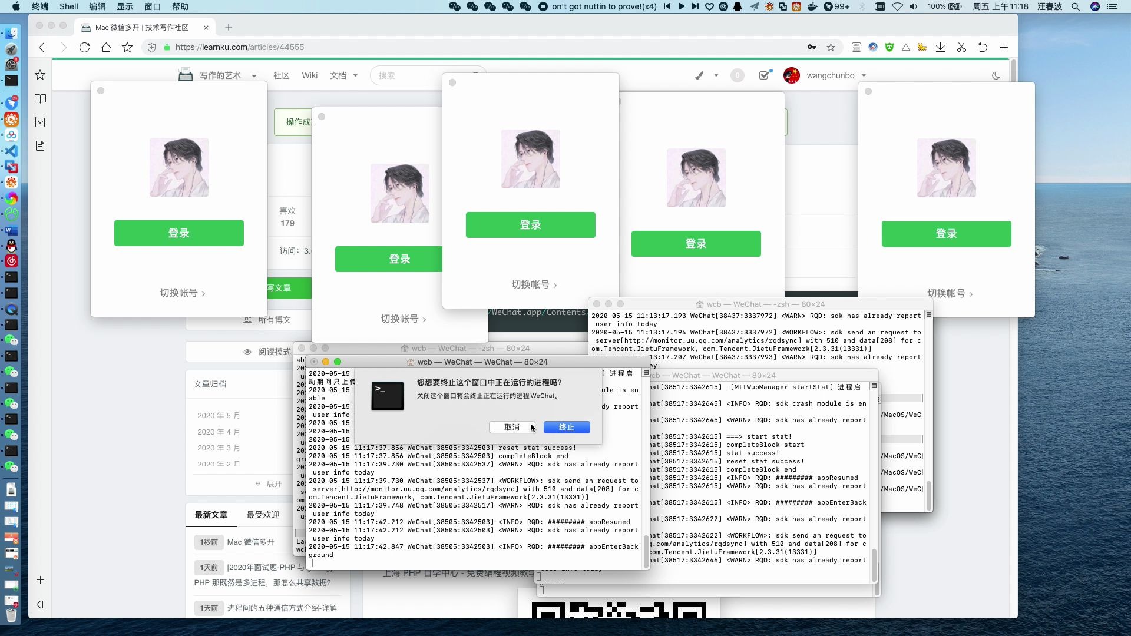Image resolution: width=1131 pixels, height=636 pixels.
Task: Click the 社区 navigation link
Action: (281, 75)
